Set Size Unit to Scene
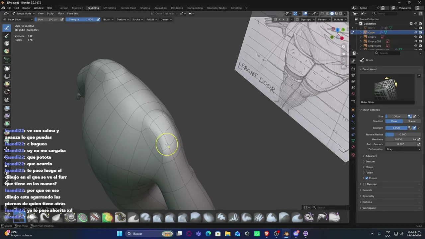The image size is (425, 239). [412, 121]
